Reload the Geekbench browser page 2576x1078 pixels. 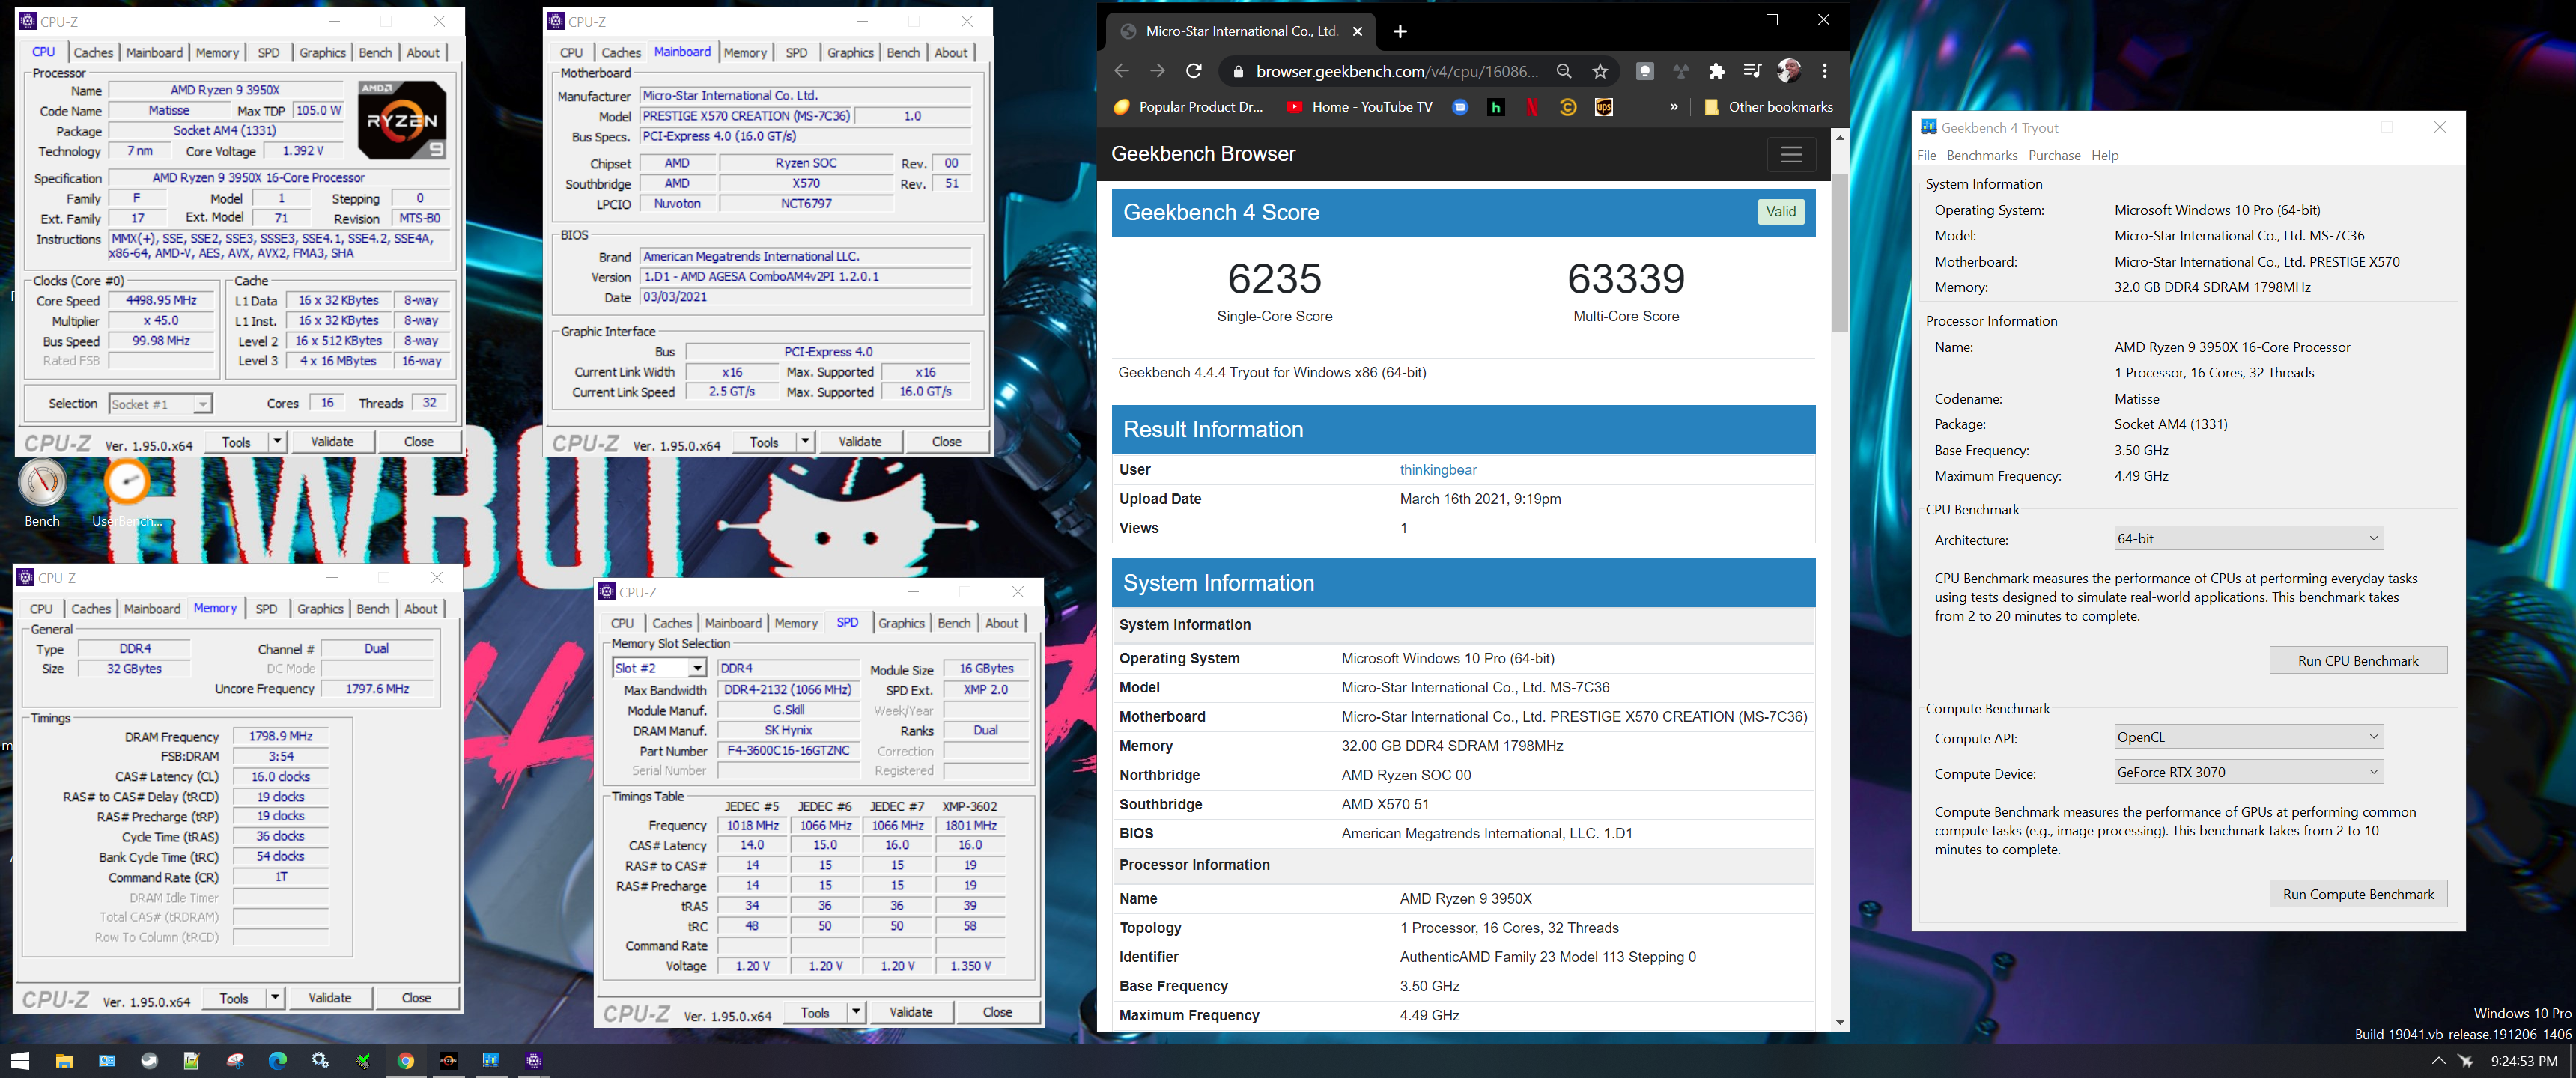1193,71
